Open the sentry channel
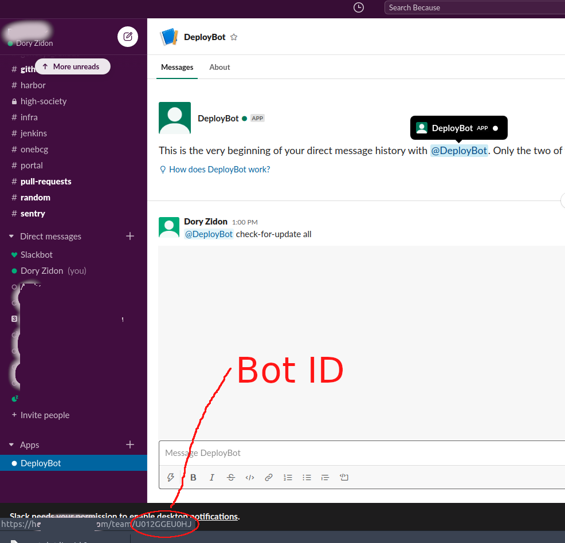Viewport: 565px width, 543px height. pyautogui.click(x=73, y=214)
